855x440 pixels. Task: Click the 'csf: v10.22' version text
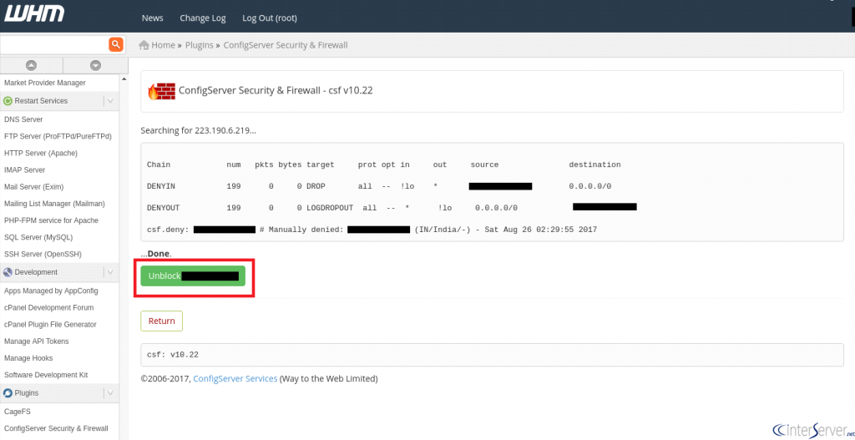(173, 355)
